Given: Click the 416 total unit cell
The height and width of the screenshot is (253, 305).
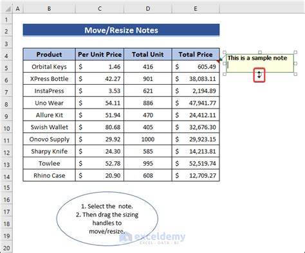Looking at the screenshot, I should point(148,67).
